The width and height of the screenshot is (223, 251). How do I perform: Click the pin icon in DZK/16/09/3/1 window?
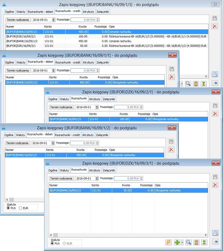click(215, 242)
